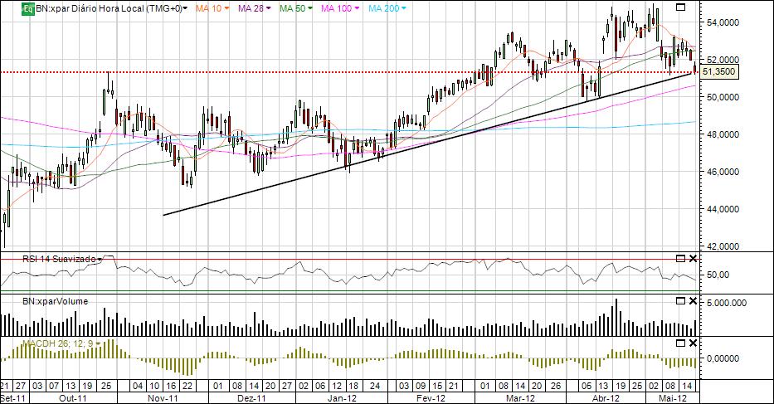
Task: Open the BN:xpar Diário Hora Local dropdown
Action: pos(185,9)
